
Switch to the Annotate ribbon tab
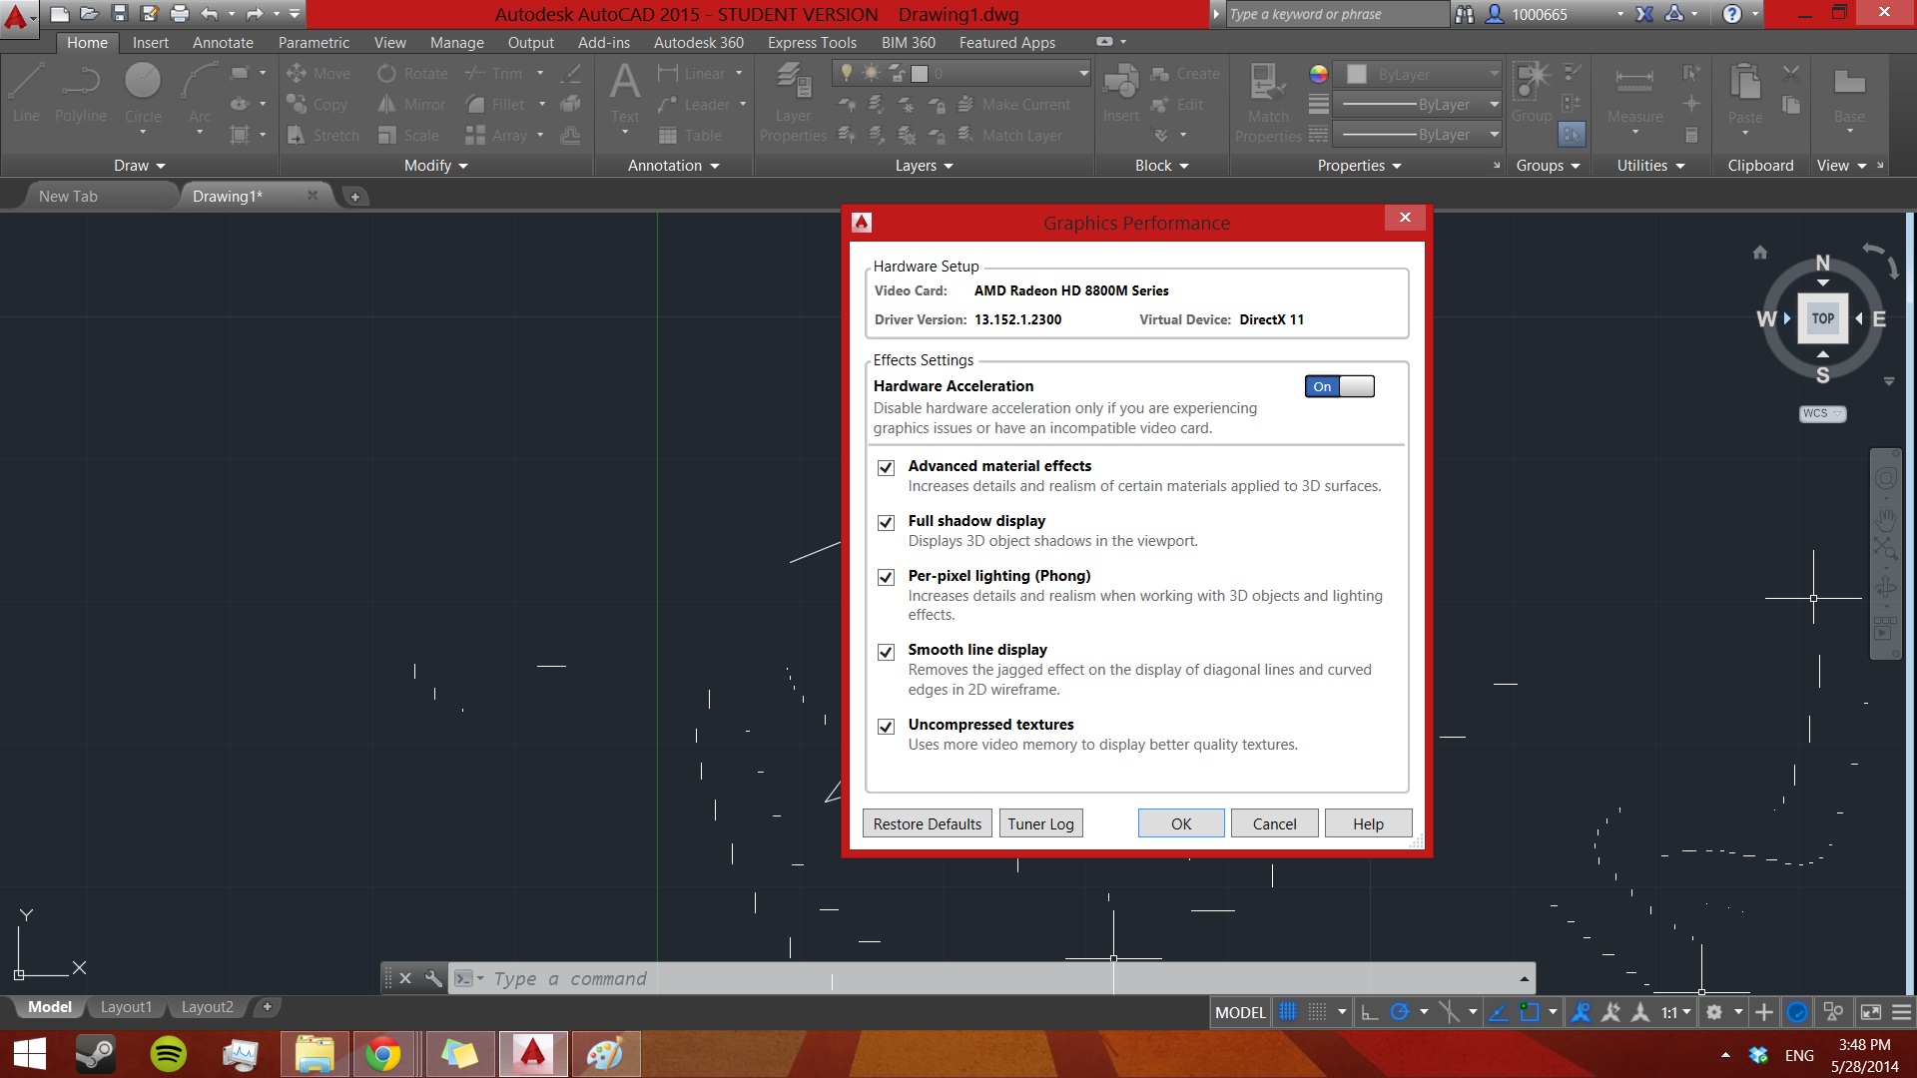point(222,43)
